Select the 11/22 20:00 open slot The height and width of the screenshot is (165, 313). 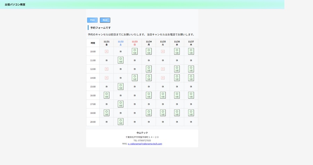pyautogui.click(x=121, y=122)
